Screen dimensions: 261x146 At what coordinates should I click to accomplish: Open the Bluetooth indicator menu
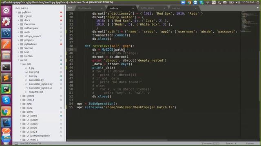click(x=219, y=2)
